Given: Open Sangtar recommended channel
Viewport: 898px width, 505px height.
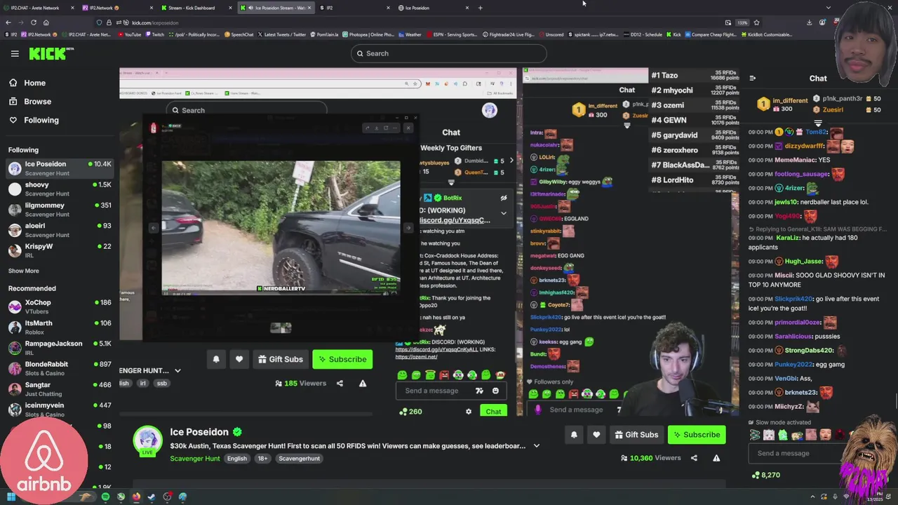Looking at the screenshot, I should pos(60,389).
